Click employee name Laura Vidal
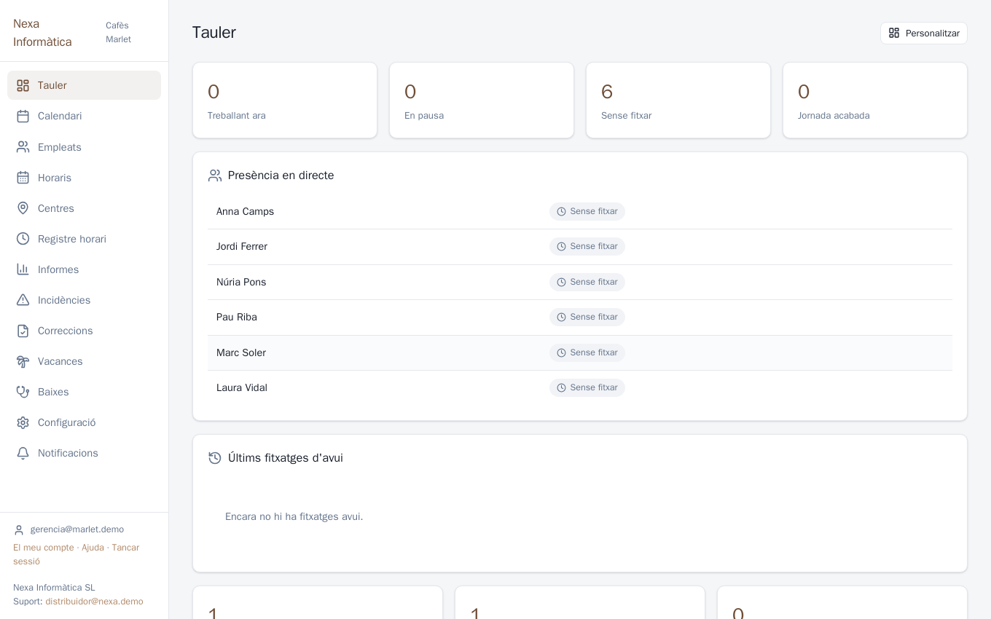This screenshot has height=619, width=991. pos(242,388)
